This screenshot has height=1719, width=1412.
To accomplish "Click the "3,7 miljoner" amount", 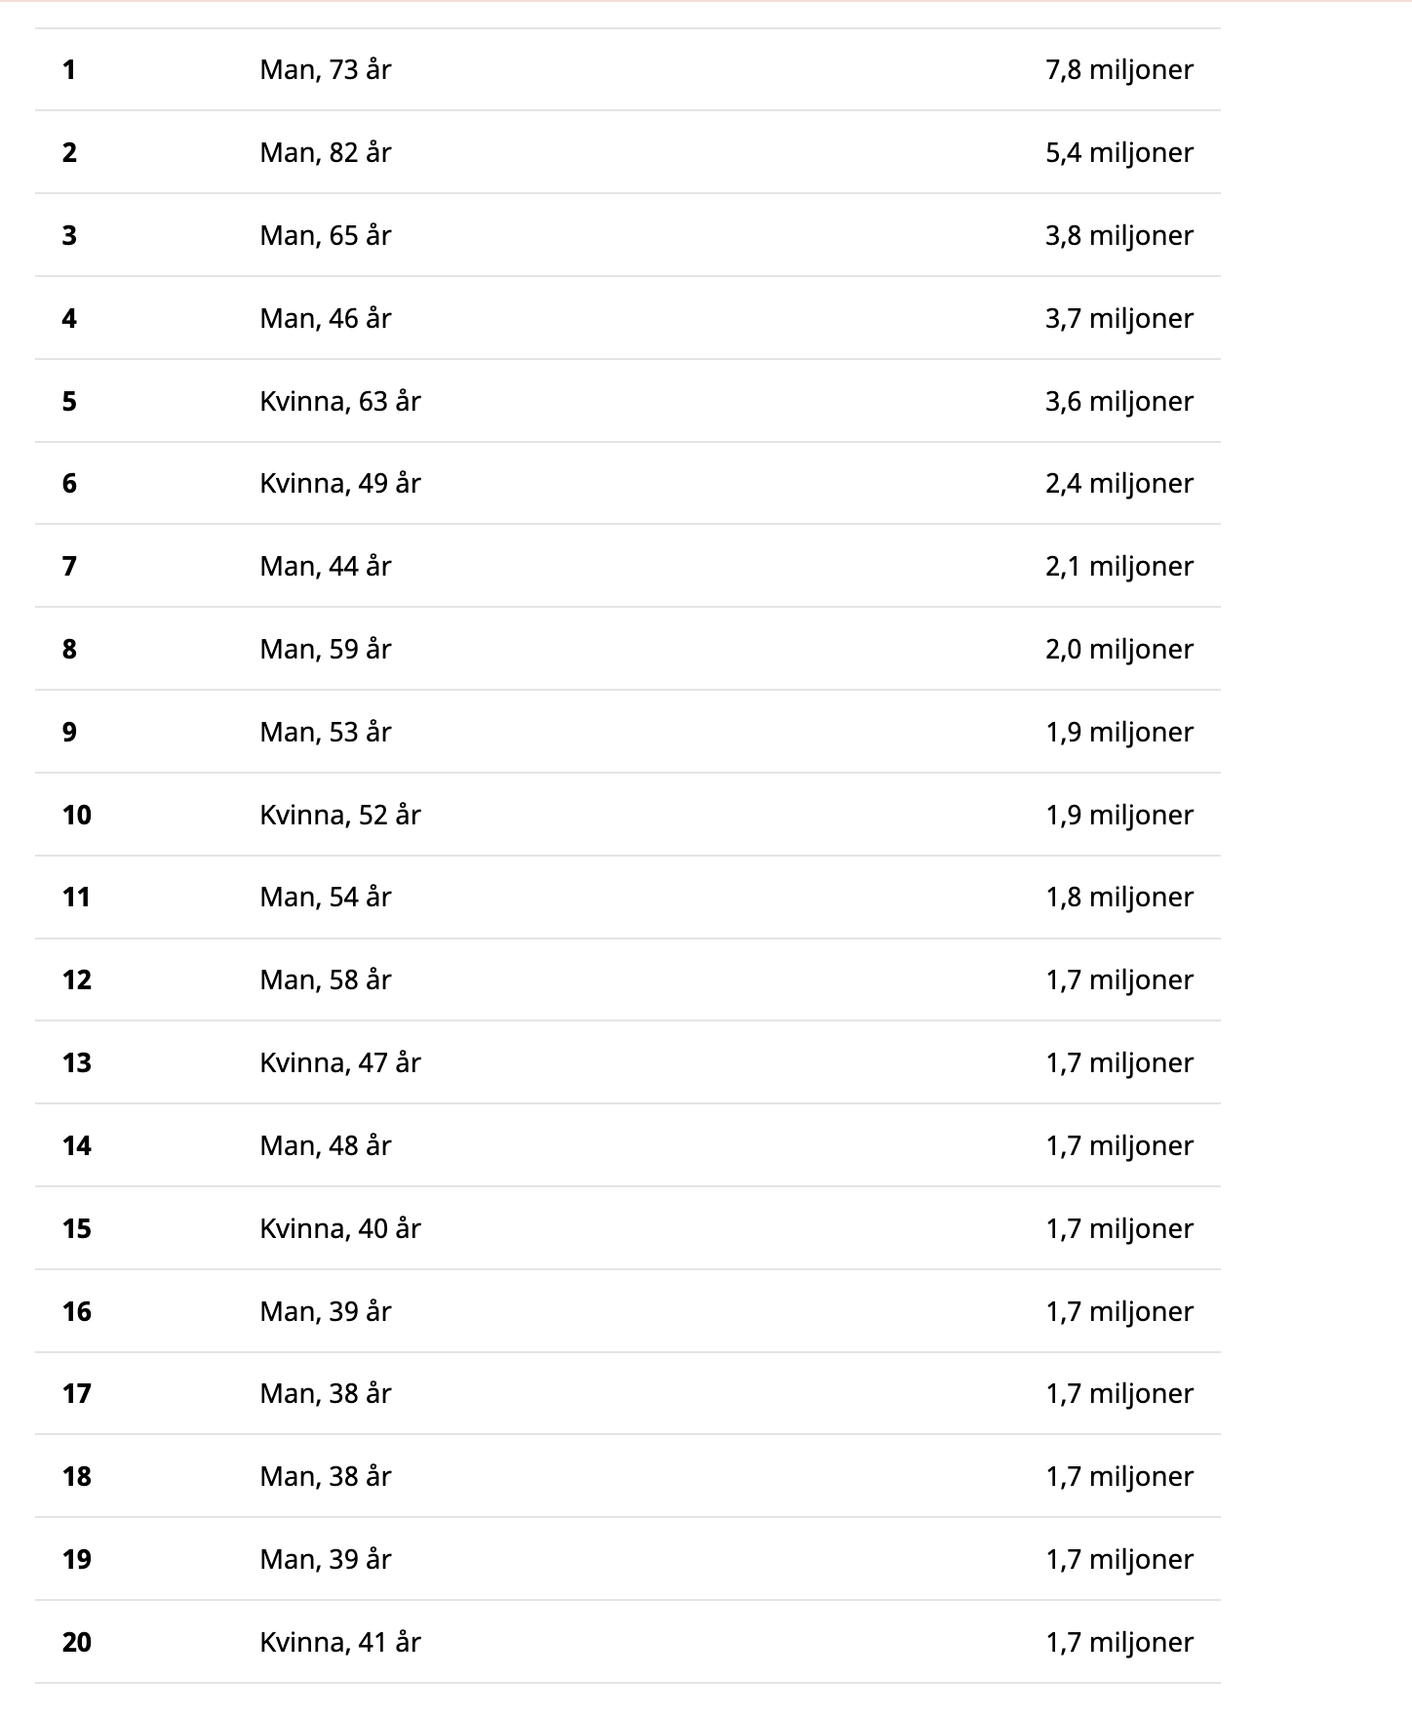I will [1118, 319].
